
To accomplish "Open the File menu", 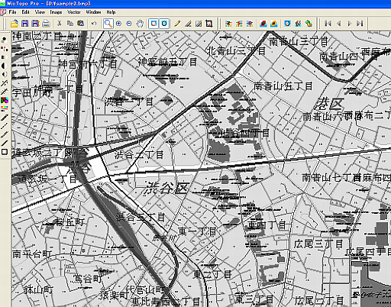I will click(x=12, y=12).
